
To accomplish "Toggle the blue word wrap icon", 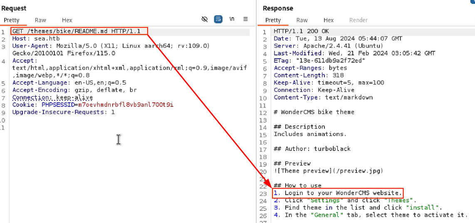I will click(x=218, y=20).
